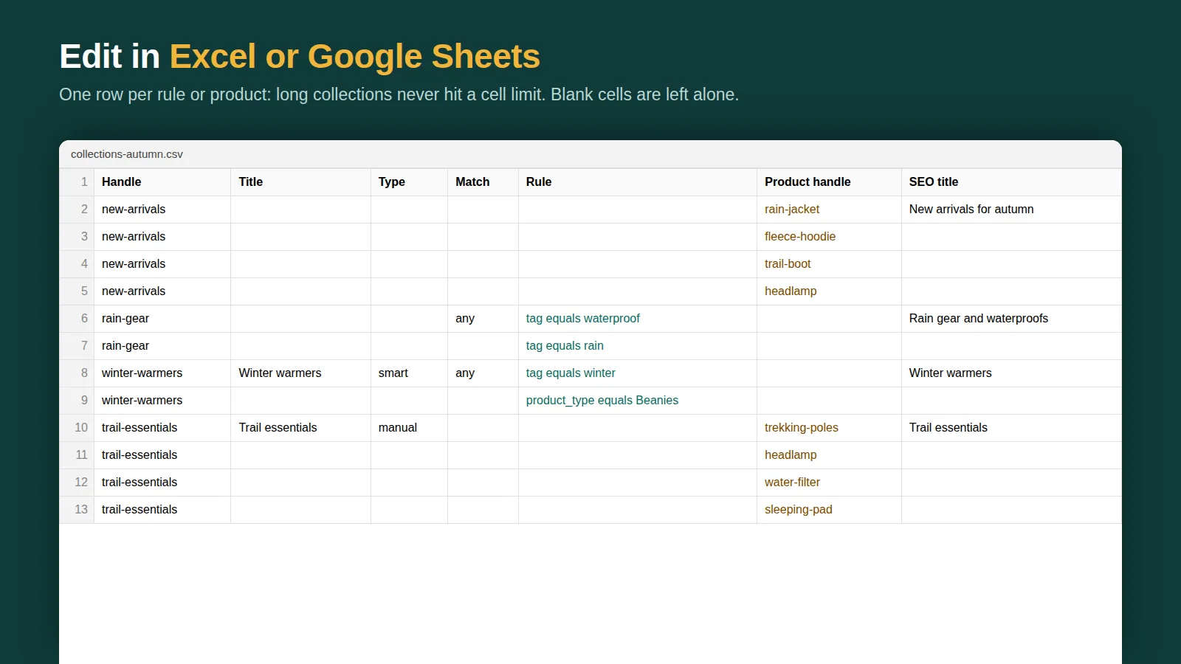
Task: Select 'New arrivals for autumn' SEO cell
Action: point(1011,210)
